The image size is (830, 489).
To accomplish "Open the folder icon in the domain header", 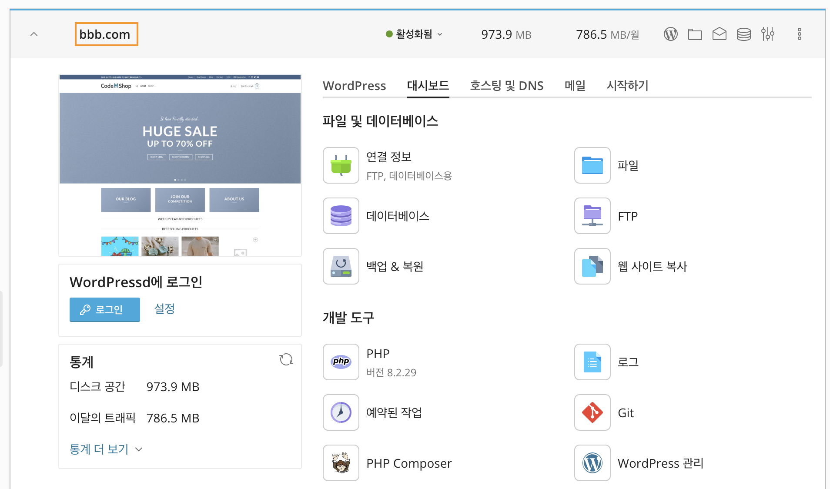I will point(695,34).
